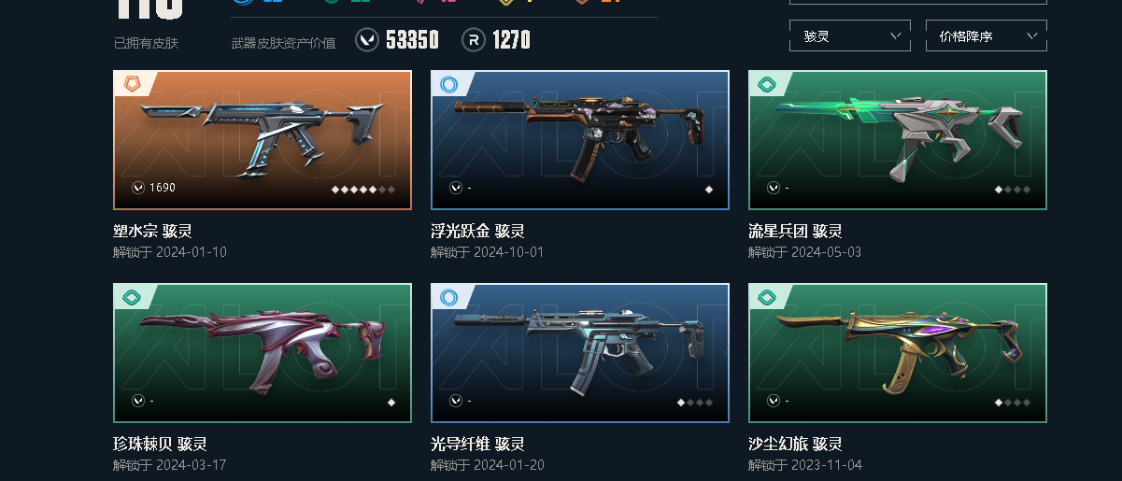Click the blue tier badge on 浮光跃金 card
The width and height of the screenshot is (1122, 481).
pyautogui.click(x=448, y=84)
